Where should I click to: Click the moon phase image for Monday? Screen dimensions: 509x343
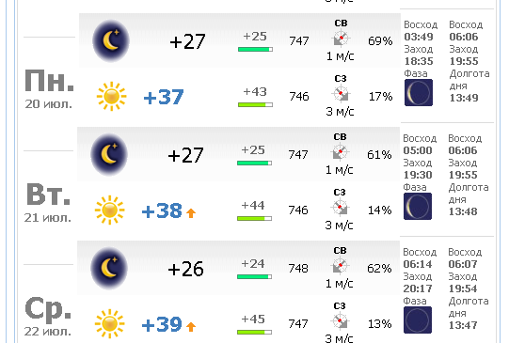coord(419,92)
